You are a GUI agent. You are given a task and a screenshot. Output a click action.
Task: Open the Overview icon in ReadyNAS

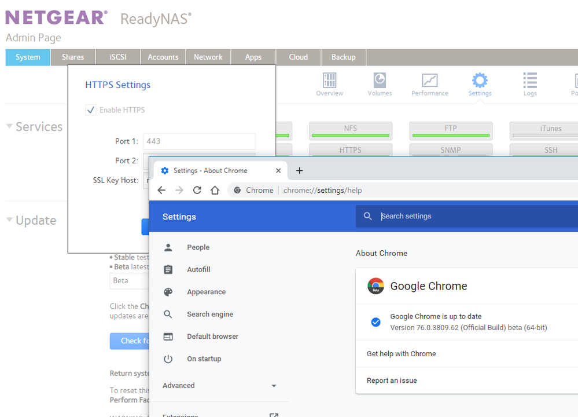click(x=330, y=85)
